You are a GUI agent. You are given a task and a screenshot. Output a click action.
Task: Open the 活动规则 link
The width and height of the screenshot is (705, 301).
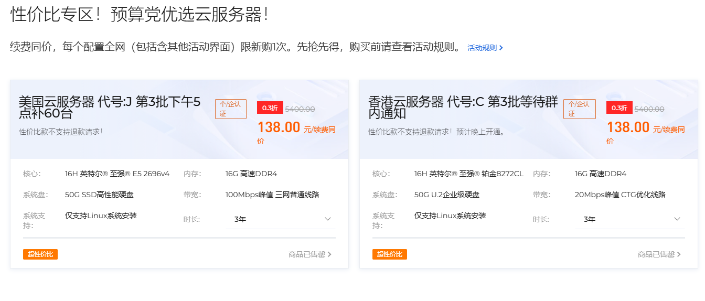tap(485, 48)
